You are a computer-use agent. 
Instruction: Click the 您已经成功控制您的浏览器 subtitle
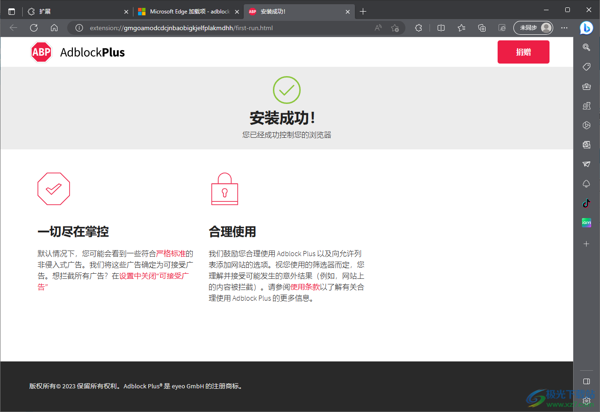click(287, 135)
